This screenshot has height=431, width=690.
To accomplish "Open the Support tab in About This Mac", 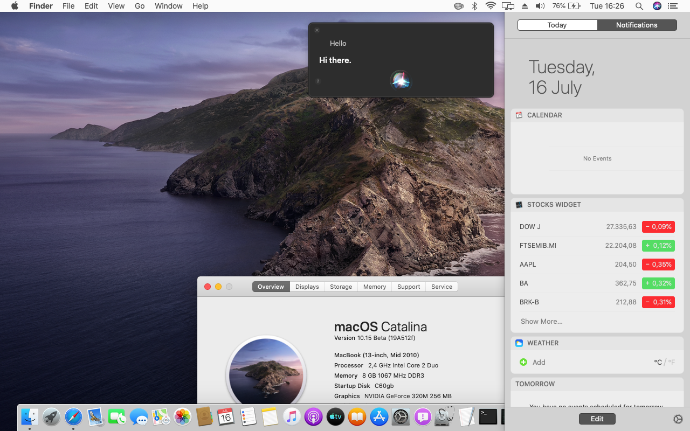I will [409, 287].
